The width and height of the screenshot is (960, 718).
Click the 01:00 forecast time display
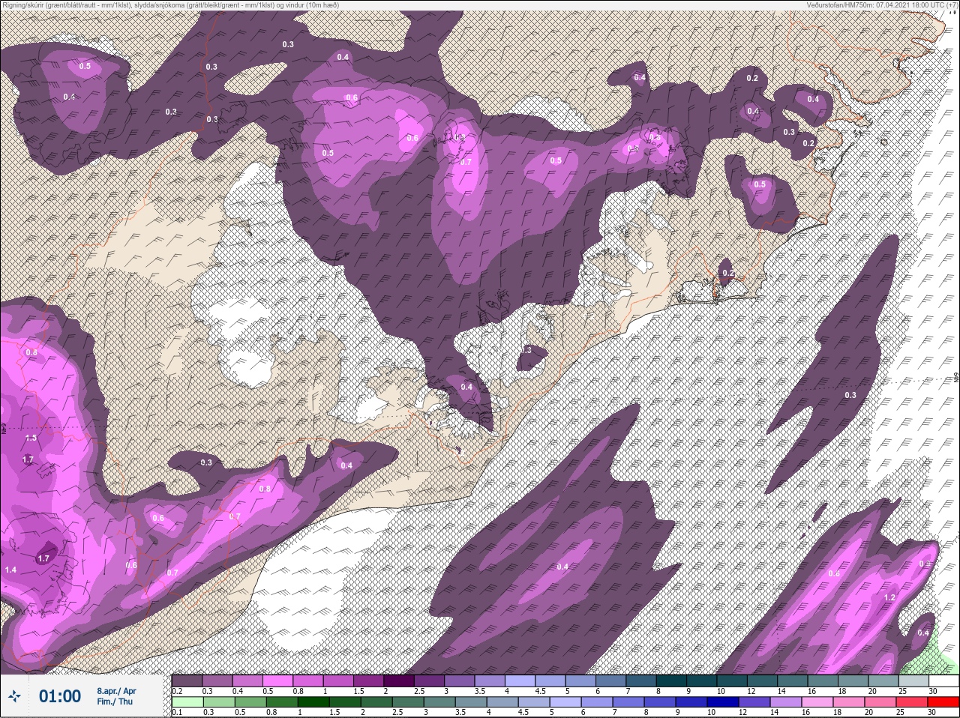59,696
